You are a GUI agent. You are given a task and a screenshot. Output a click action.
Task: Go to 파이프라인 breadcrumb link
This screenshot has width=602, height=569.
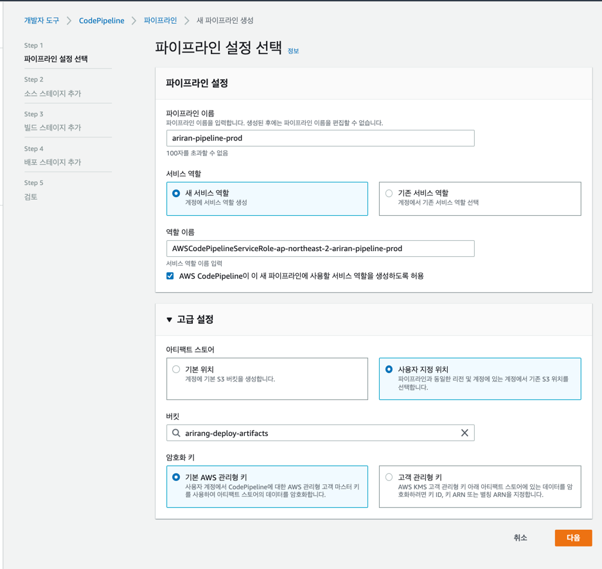click(x=160, y=21)
